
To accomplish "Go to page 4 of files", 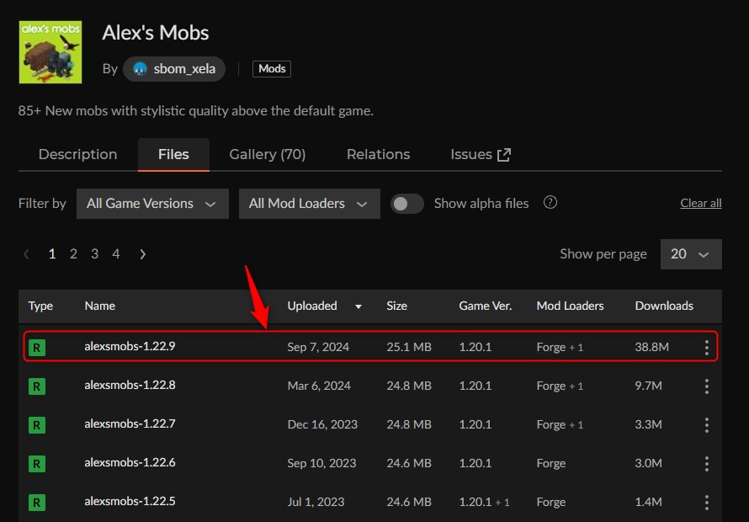I will click(116, 253).
